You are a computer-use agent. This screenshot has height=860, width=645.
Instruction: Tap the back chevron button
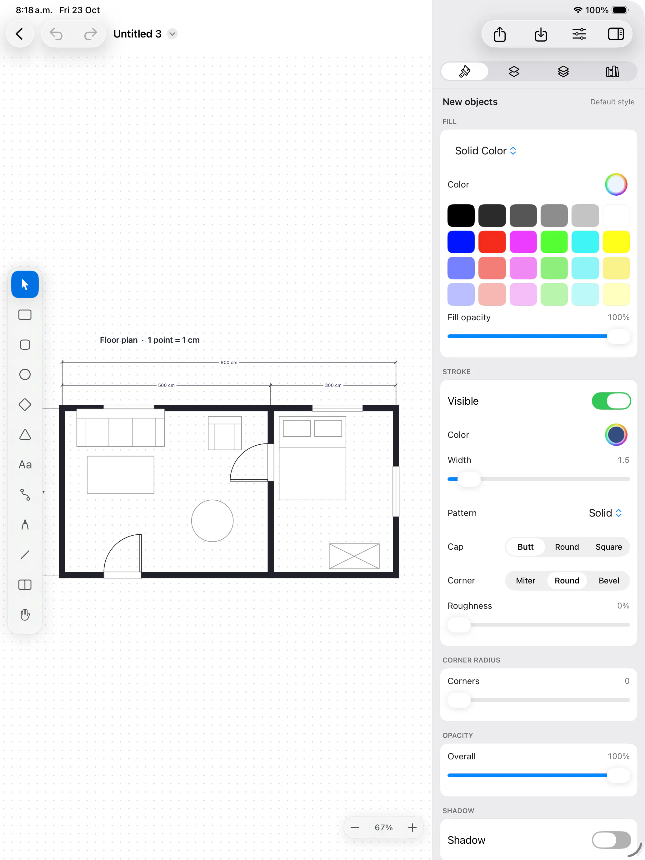(x=19, y=34)
